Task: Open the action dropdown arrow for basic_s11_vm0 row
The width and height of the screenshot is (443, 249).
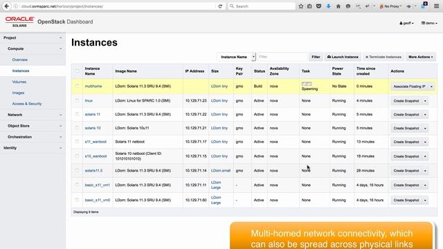Action: 425,201
